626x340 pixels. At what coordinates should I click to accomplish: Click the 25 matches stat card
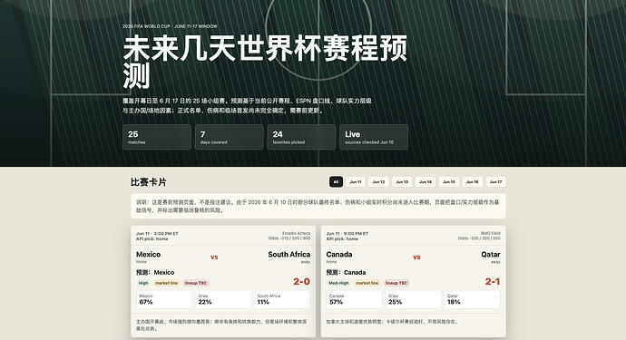[x=157, y=137]
